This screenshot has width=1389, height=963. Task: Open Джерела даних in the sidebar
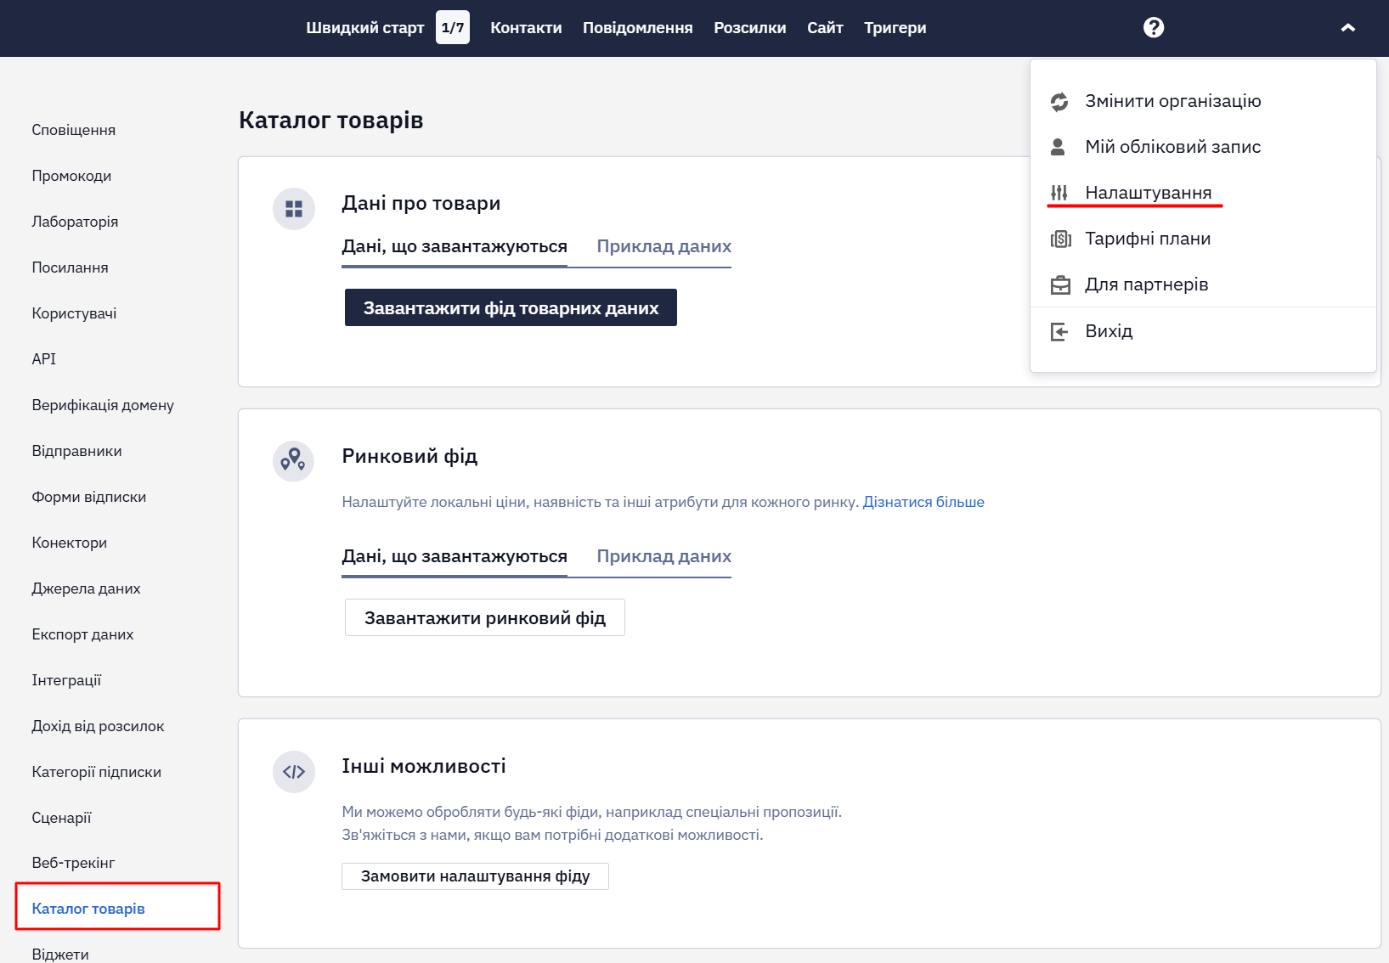tap(86, 588)
